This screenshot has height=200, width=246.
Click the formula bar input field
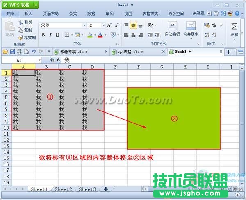click(153, 60)
